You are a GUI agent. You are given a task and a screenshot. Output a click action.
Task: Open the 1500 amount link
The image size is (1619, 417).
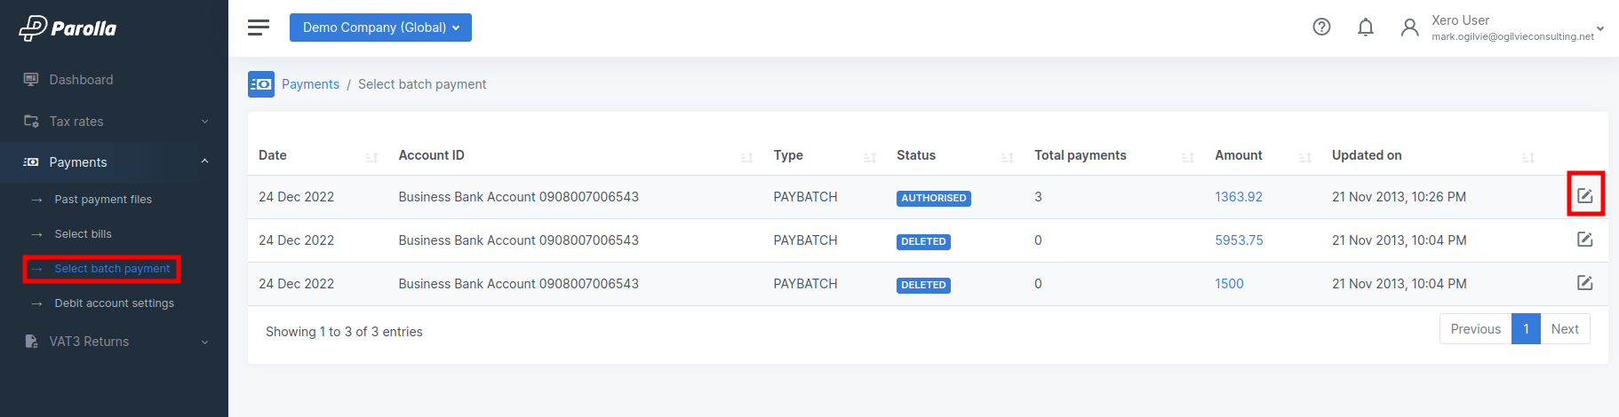click(x=1229, y=284)
